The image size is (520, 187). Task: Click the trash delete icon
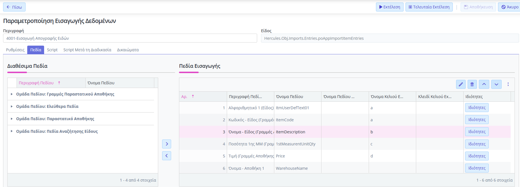(472, 84)
